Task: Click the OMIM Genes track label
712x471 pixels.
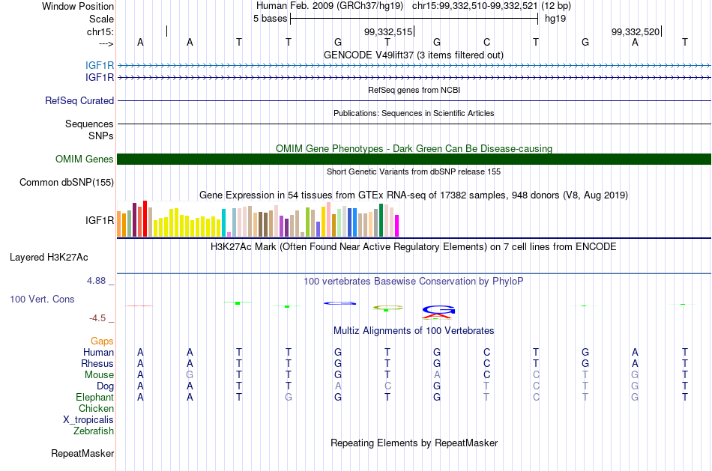Action: (x=84, y=159)
